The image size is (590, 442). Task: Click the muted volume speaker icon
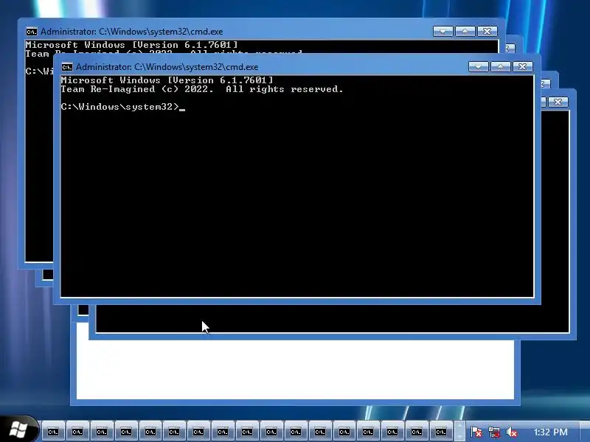[511, 432]
